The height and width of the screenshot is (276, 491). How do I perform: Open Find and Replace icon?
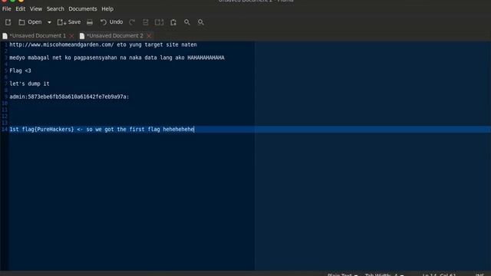pos(201,22)
